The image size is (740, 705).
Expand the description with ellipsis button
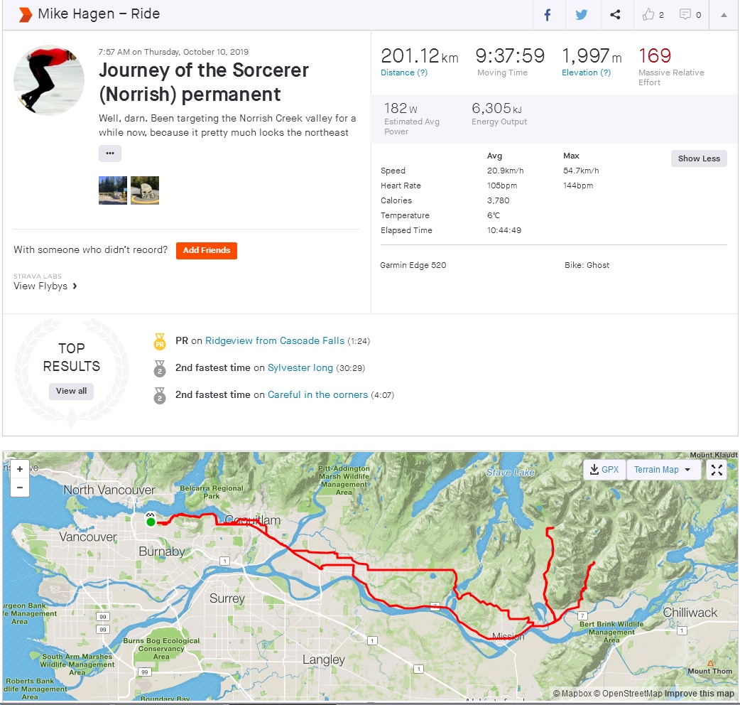pos(109,153)
